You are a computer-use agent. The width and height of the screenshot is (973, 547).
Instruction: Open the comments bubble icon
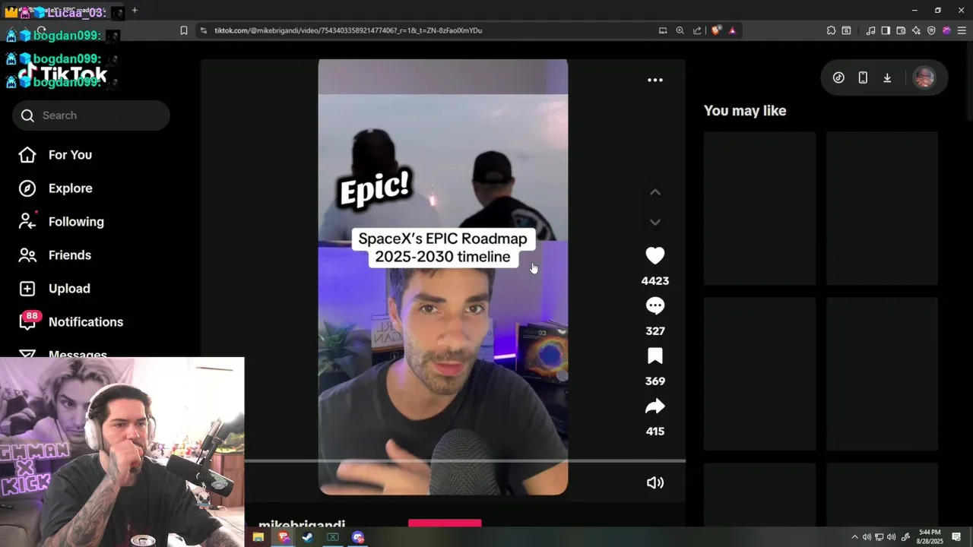pos(654,306)
